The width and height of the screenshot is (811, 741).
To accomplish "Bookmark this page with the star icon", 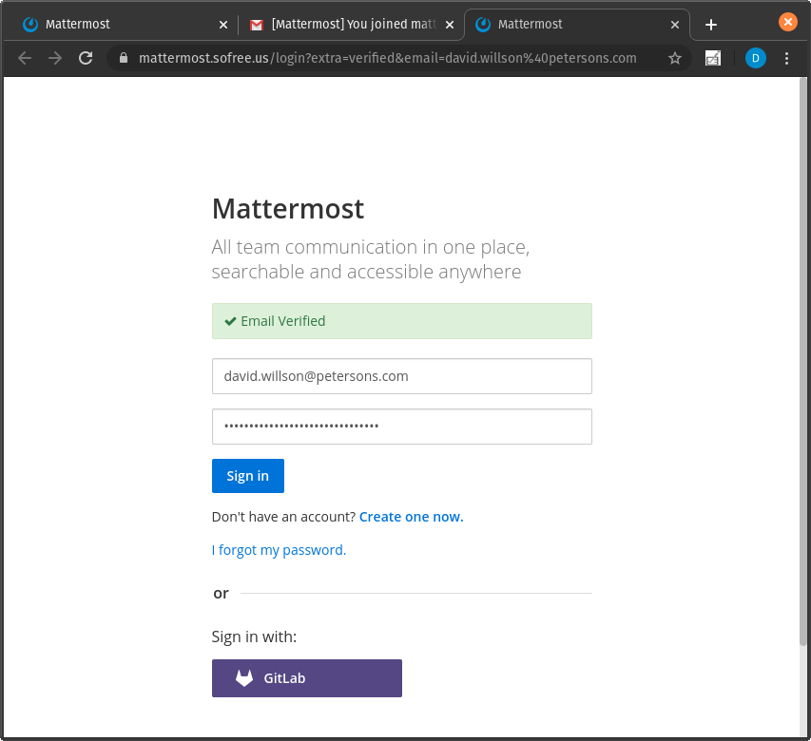I will (x=674, y=58).
